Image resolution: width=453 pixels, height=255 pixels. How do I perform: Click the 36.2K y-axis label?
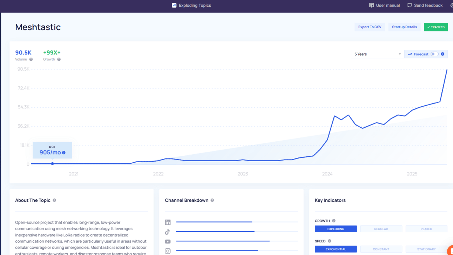(23, 126)
